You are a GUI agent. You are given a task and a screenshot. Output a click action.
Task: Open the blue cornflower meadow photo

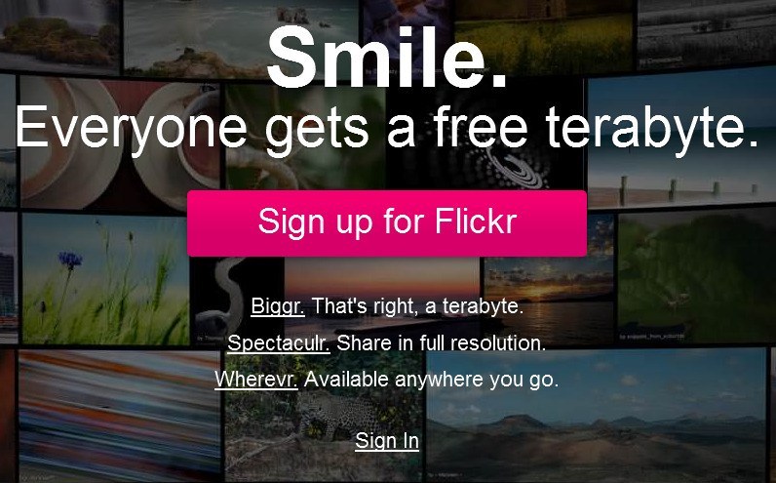point(105,278)
